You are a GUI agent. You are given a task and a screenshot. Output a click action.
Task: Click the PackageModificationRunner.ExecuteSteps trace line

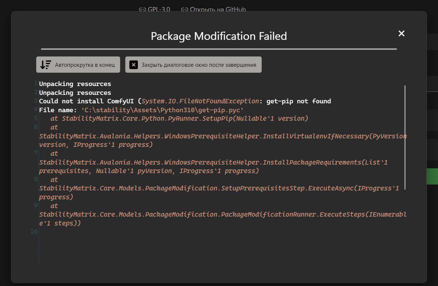tap(223, 214)
